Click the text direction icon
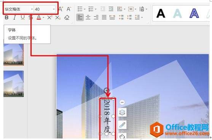 [x=120, y=9]
